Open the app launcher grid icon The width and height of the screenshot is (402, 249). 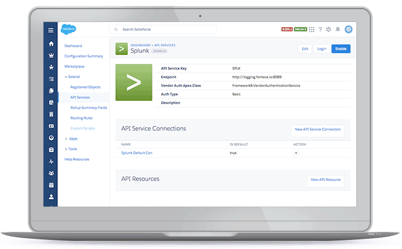coord(312,30)
